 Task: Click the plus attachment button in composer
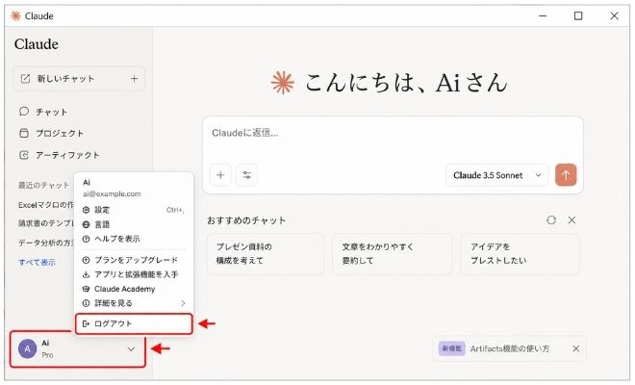point(220,175)
